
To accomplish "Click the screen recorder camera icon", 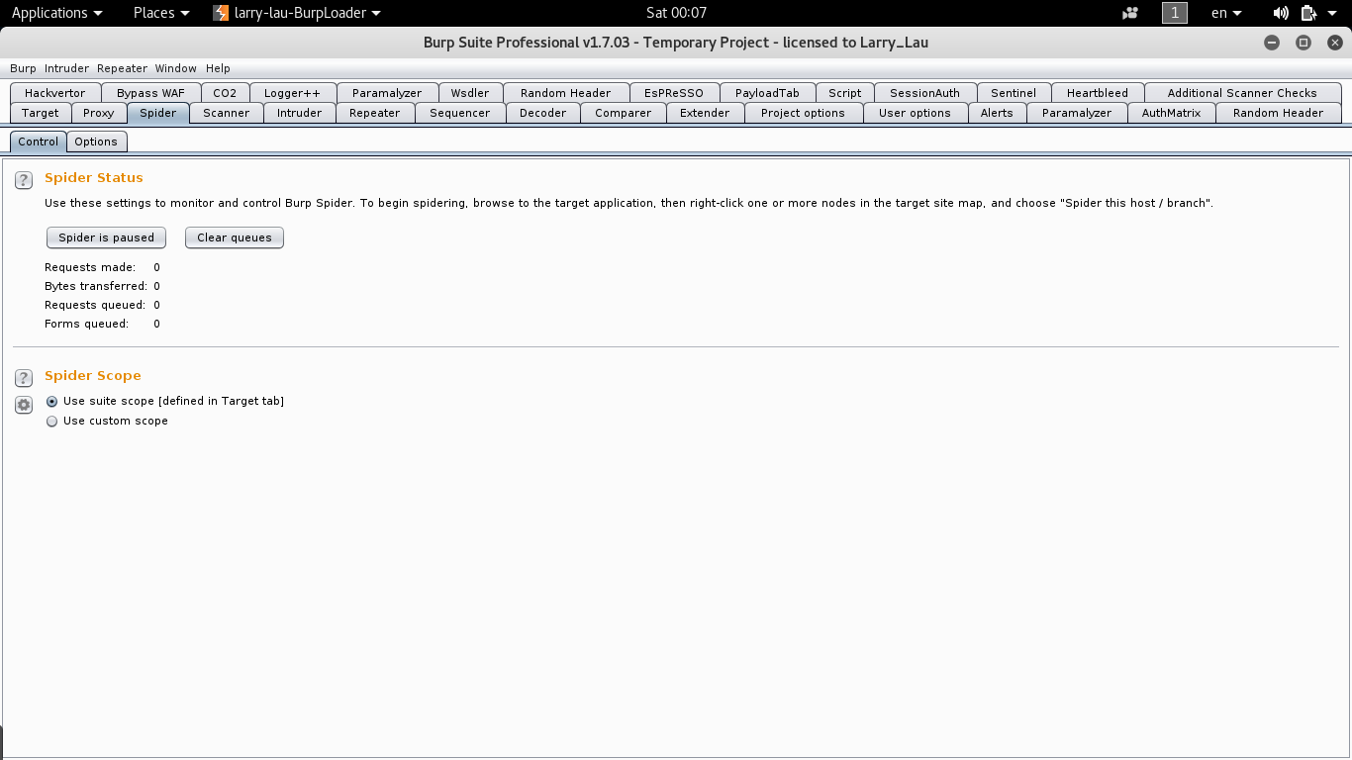I will click(x=1130, y=13).
